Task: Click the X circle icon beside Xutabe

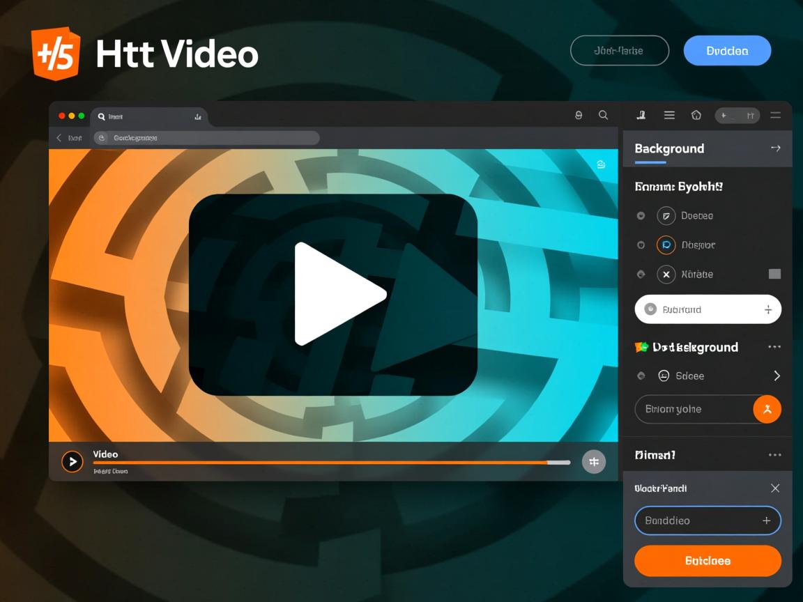Action: (666, 275)
